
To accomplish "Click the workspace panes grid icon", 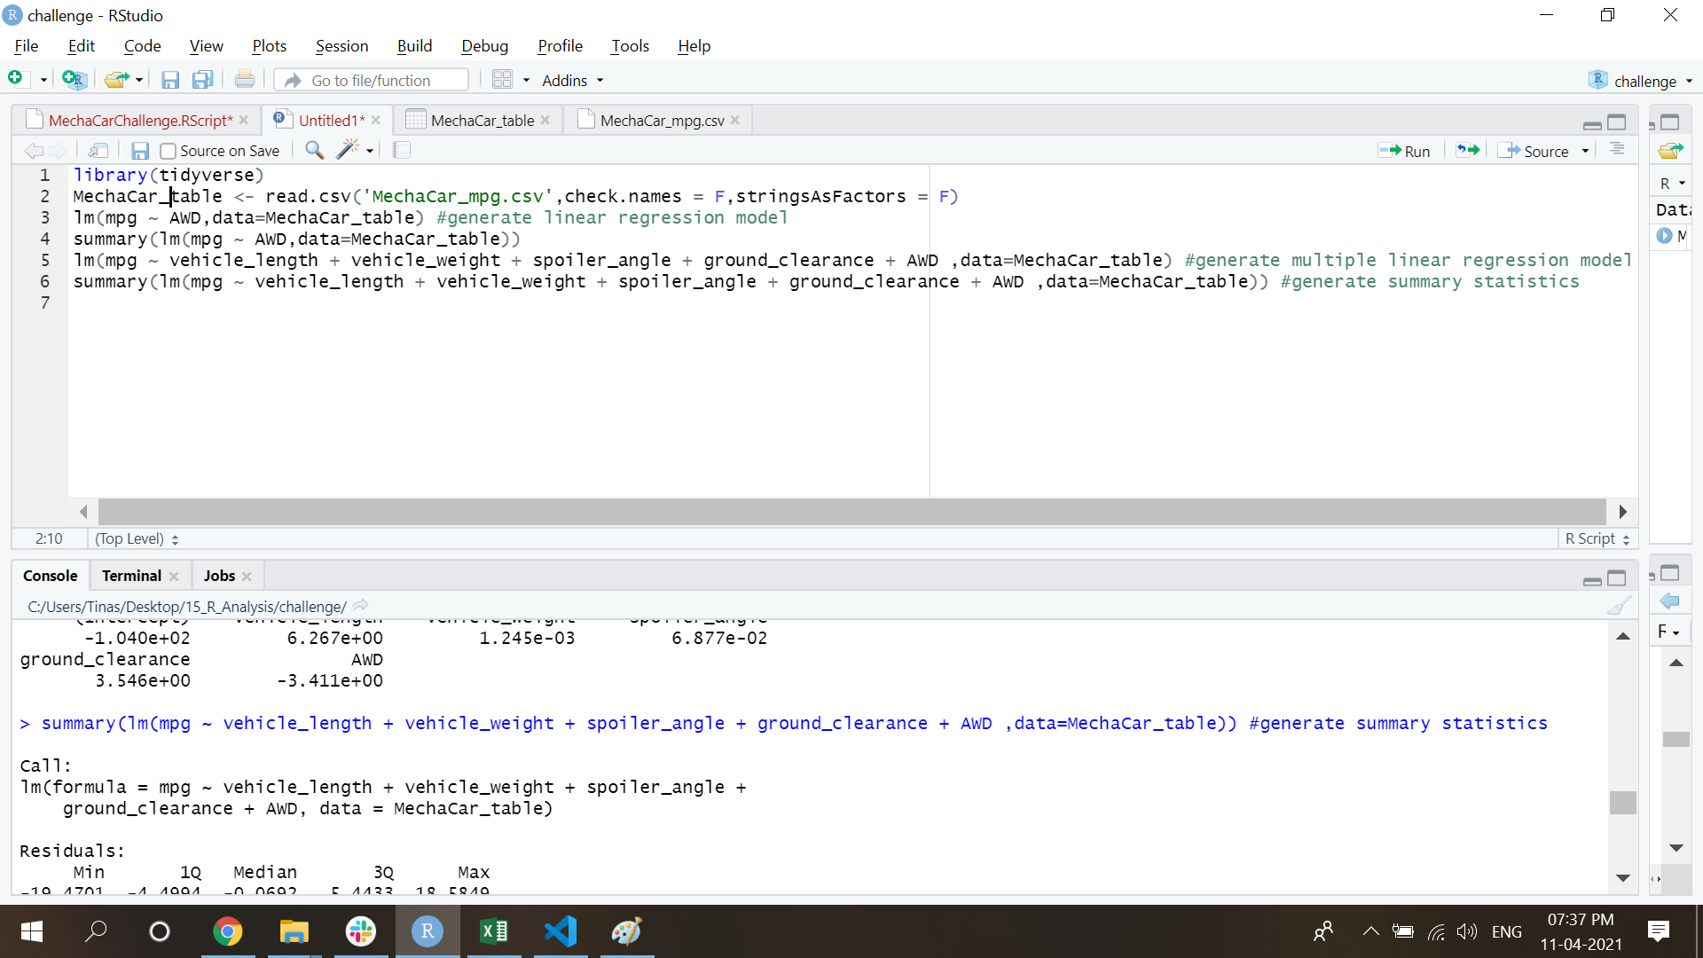I will (502, 80).
